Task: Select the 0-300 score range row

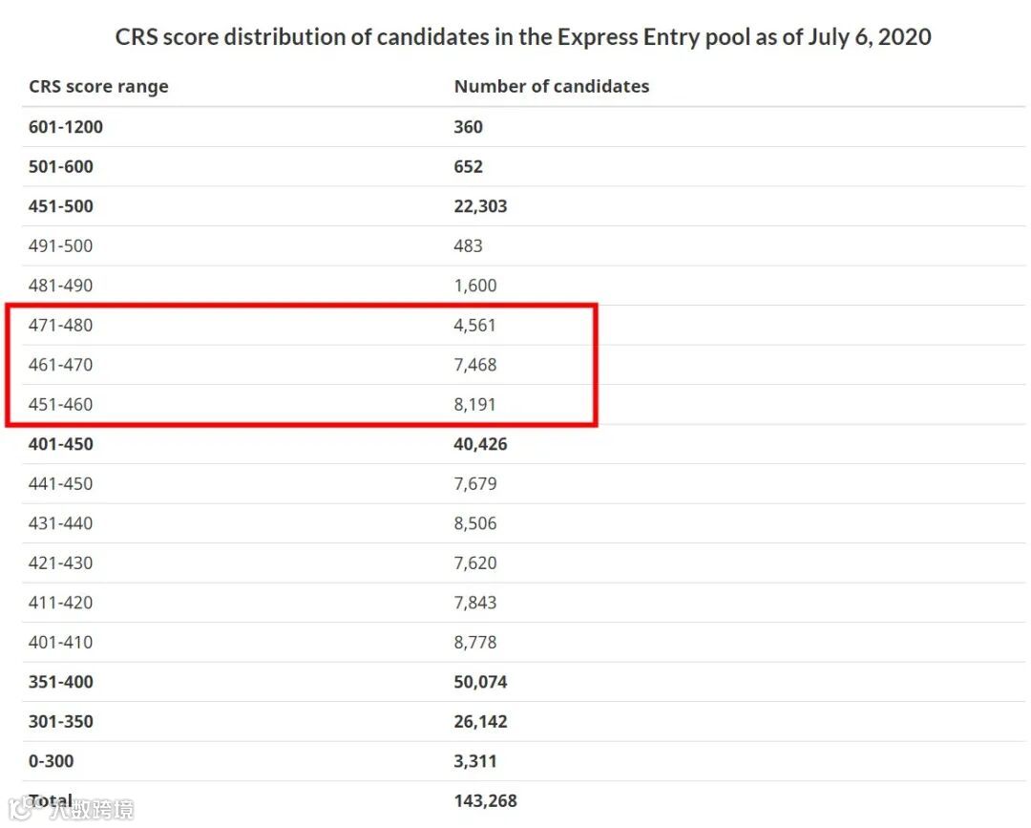Action: (x=52, y=761)
